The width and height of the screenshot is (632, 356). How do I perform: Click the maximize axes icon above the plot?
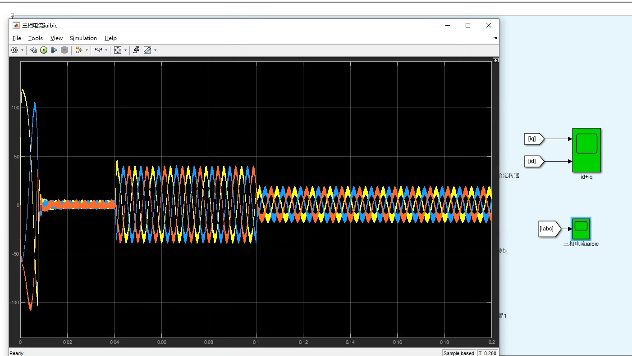pos(495,60)
